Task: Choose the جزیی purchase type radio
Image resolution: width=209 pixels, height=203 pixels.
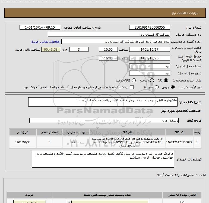Action: coord(173,87)
